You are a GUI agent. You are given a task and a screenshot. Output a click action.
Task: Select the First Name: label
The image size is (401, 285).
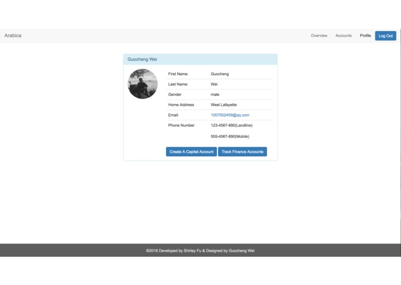point(178,74)
